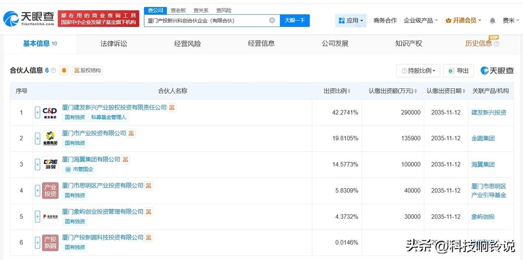Screen dimensions: 523x260
Task: Open the 开通会员 dropdown
Action: coord(463,20)
